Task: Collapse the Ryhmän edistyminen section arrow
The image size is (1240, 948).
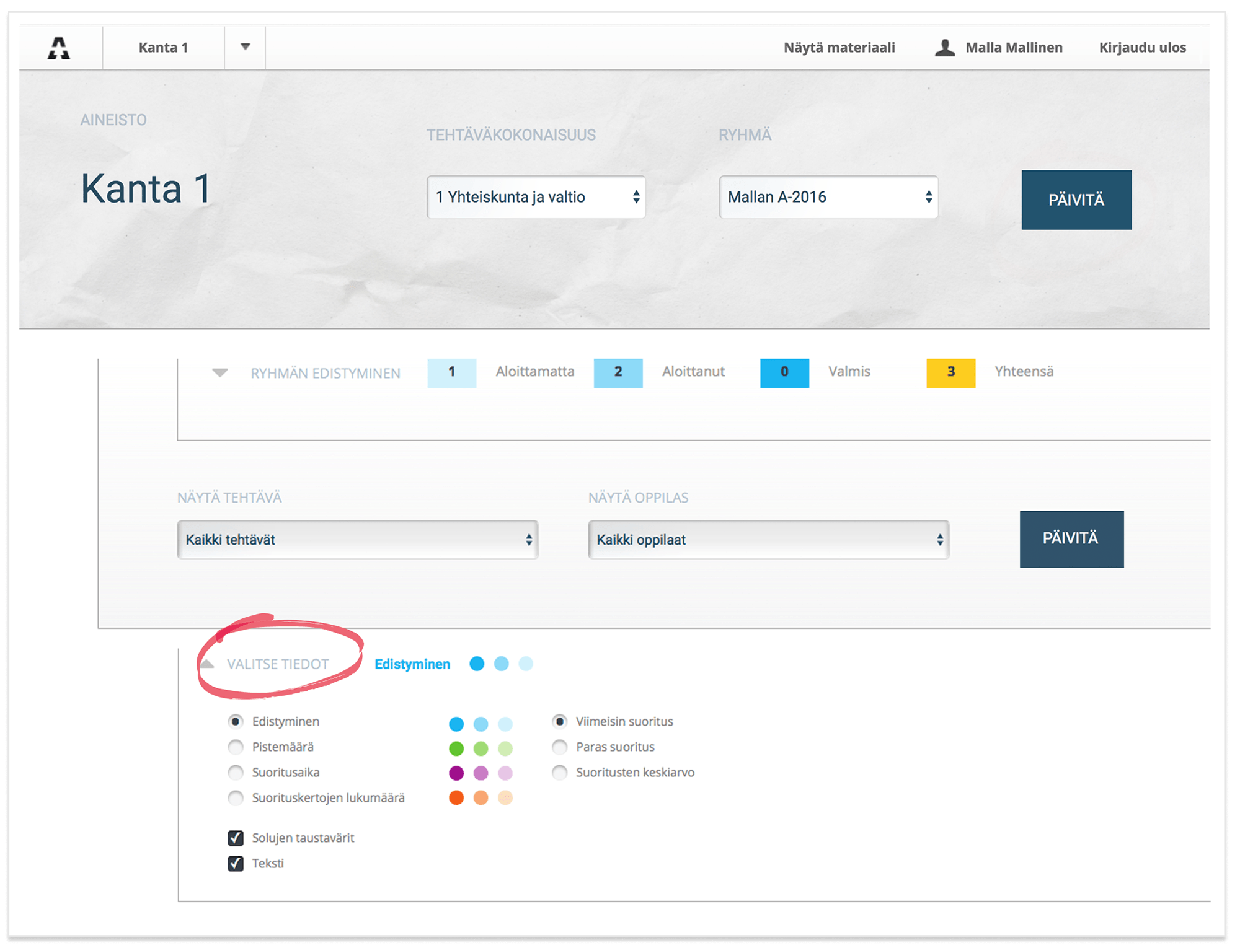Action: (x=220, y=372)
